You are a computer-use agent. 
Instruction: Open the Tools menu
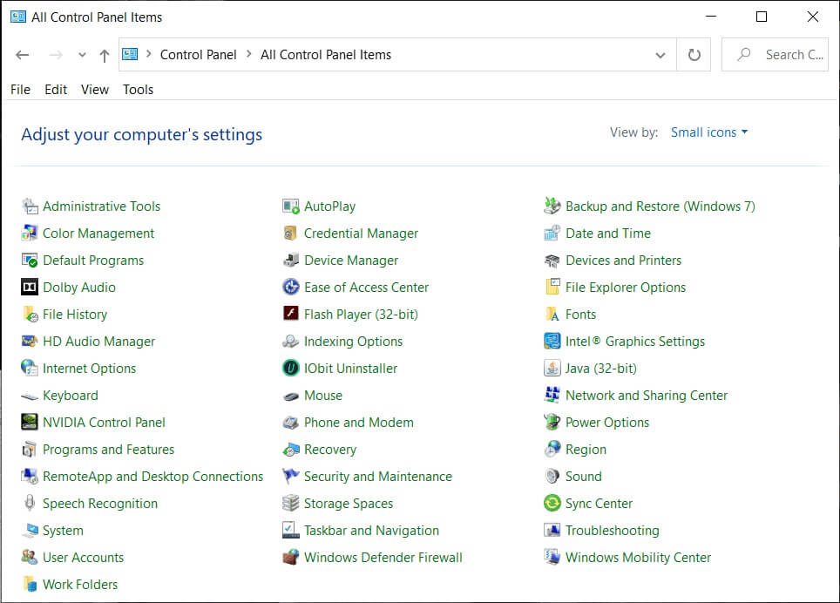click(x=138, y=90)
